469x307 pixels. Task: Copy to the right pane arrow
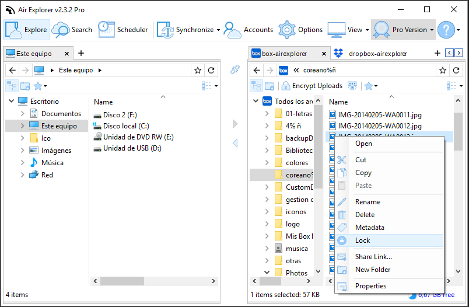click(235, 124)
